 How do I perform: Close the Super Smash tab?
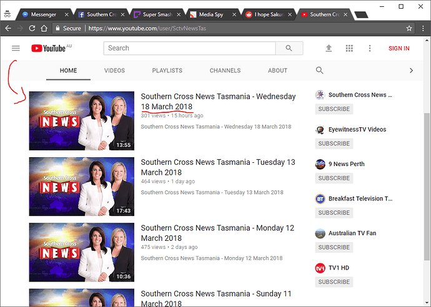click(x=179, y=14)
